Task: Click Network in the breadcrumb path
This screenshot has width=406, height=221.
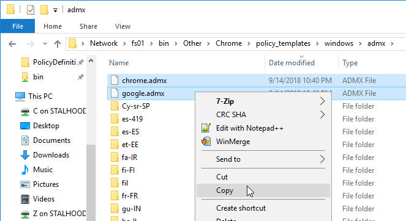Action: (104, 43)
